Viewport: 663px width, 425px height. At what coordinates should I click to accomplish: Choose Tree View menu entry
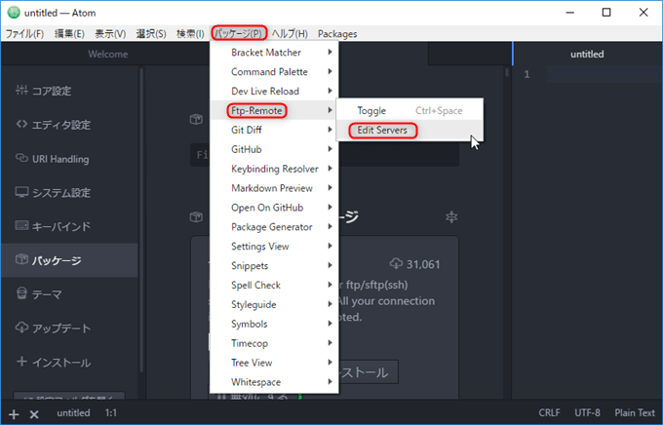point(274,363)
